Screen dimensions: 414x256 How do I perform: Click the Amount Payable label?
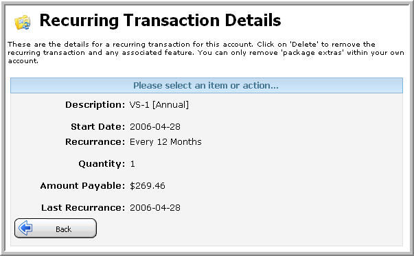tap(82, 186)
